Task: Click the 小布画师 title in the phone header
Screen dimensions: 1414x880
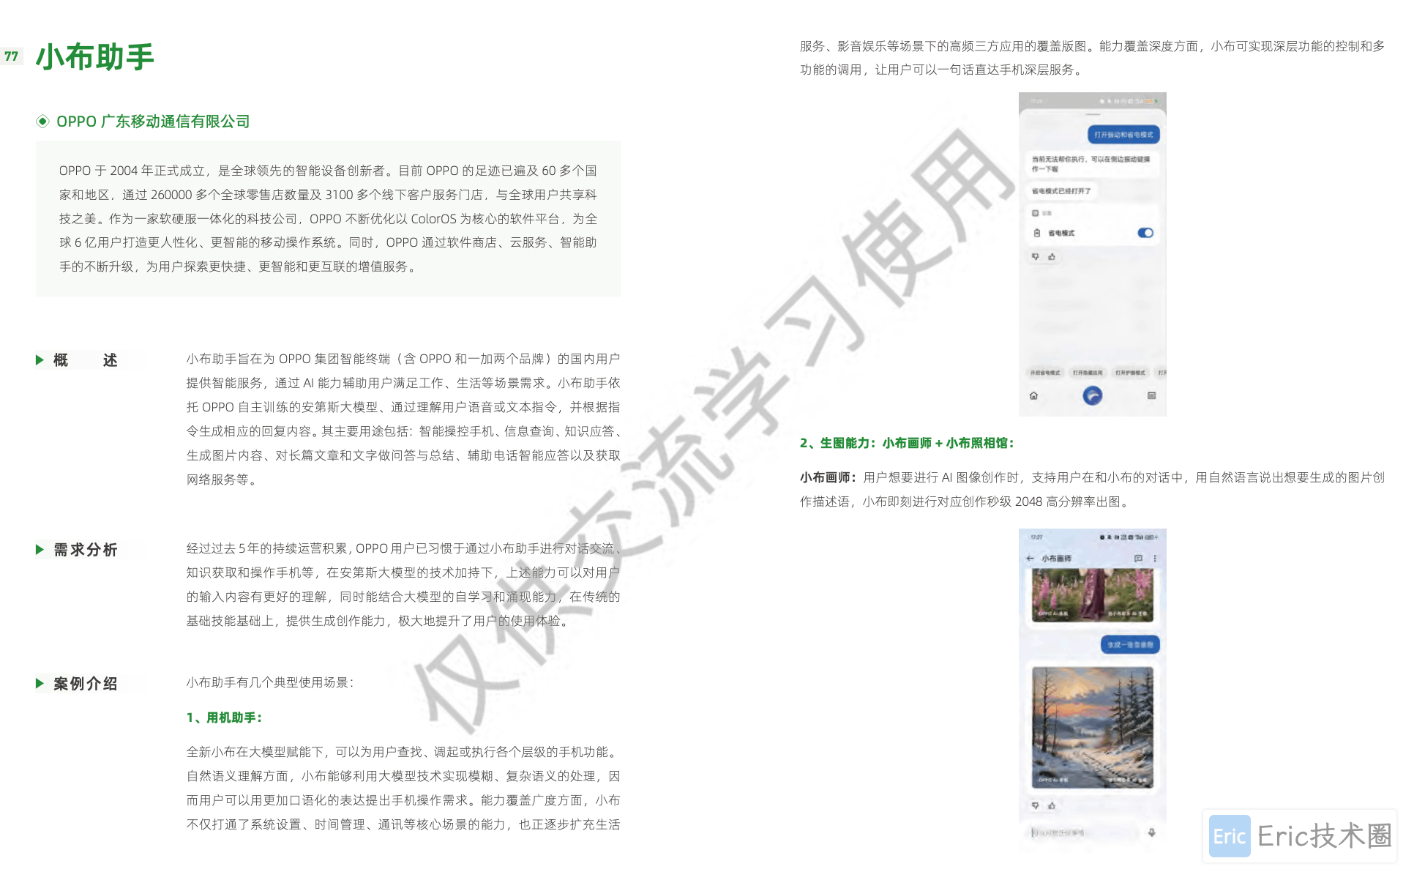Action: click(x=1056, y=558)
